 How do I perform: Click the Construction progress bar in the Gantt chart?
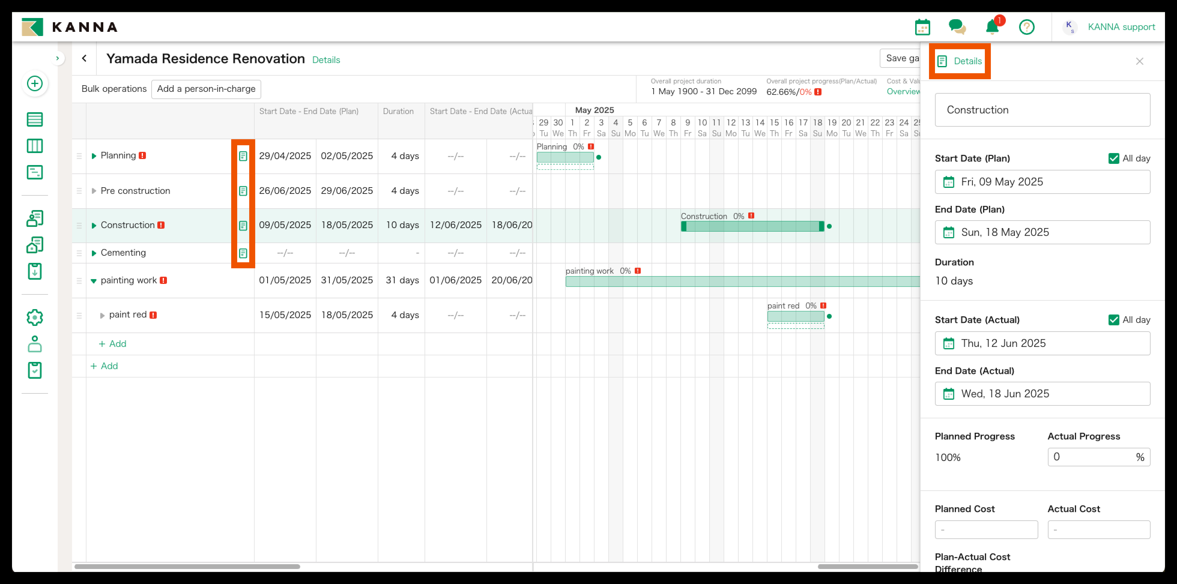point(752,226)
